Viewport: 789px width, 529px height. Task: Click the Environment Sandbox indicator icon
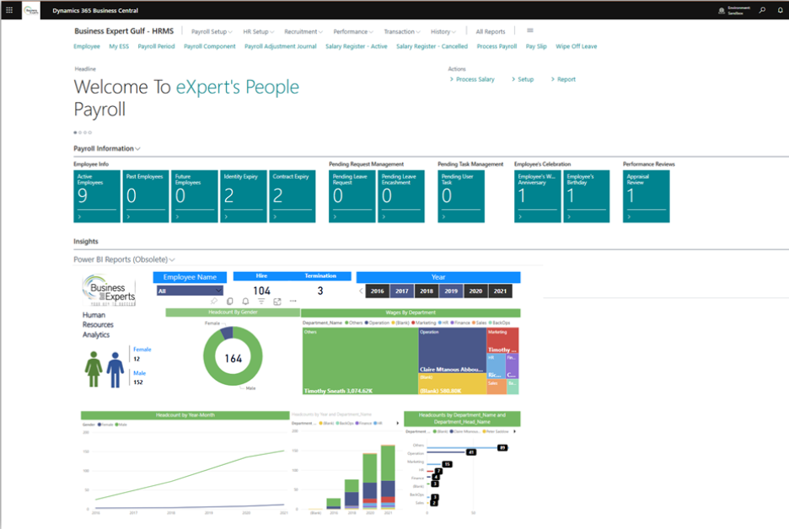722,11
